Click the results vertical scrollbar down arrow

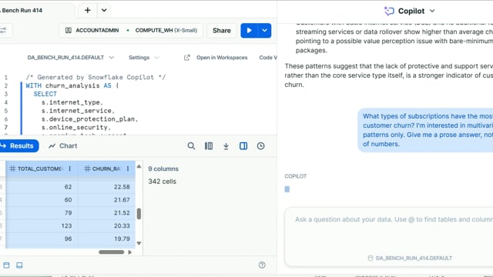pyautogui.click(x=139, y=243)
